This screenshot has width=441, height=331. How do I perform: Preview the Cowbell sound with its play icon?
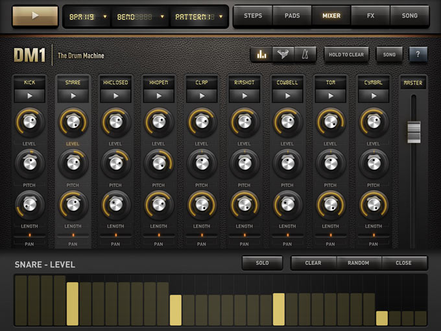pyautogui.click(x=287, y=95)
